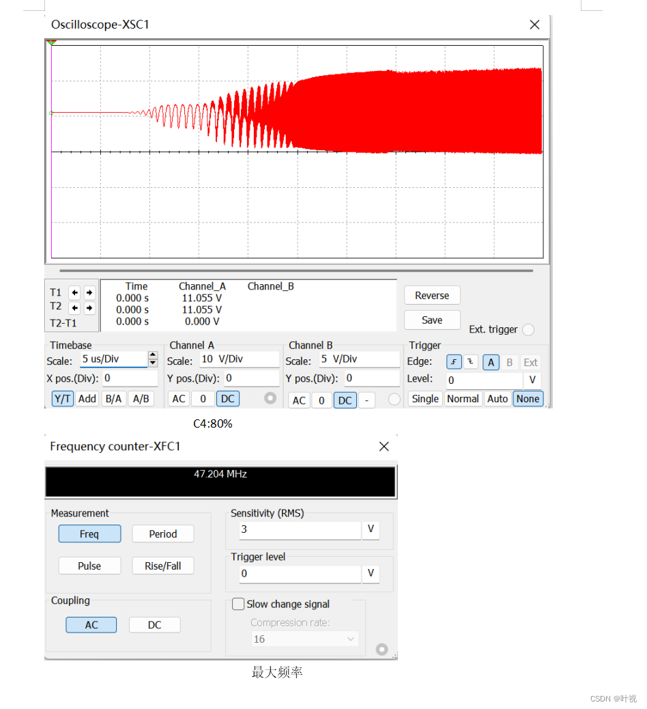
Task: Select Period measurement mode
Action: [163, 534]
